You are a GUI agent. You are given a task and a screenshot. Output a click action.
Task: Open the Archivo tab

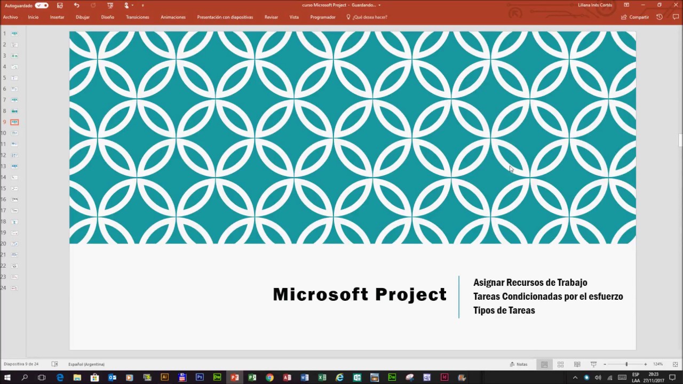pos(10,17)
